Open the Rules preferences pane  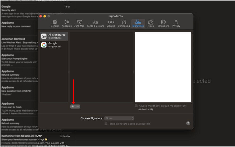[x=151, y=24]
